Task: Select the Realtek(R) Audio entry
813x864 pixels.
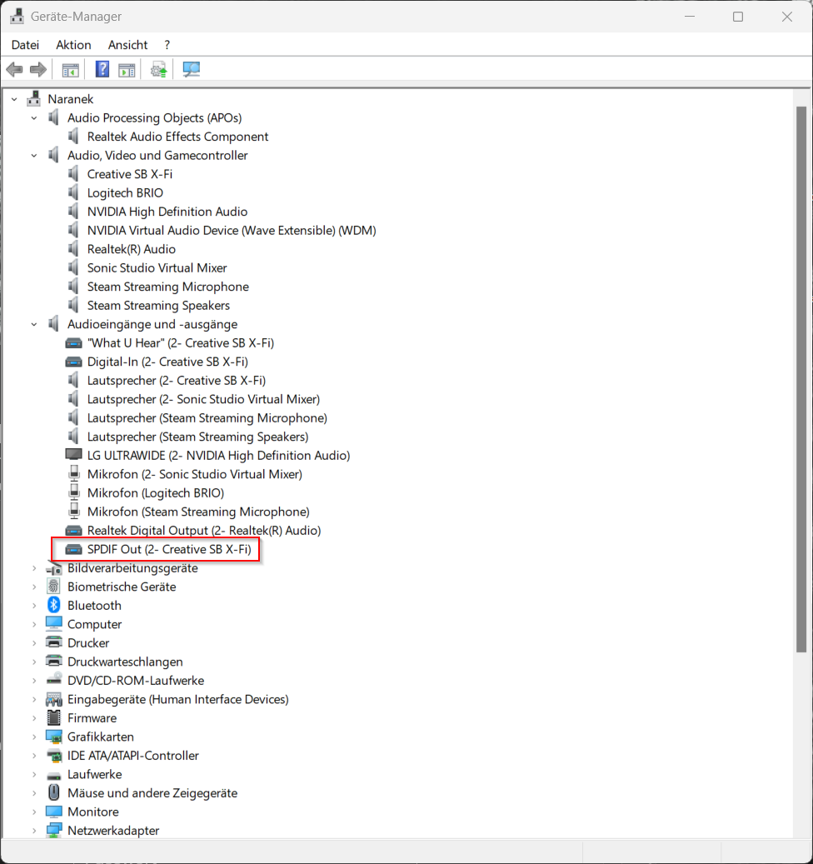Action: click(131, 248)
